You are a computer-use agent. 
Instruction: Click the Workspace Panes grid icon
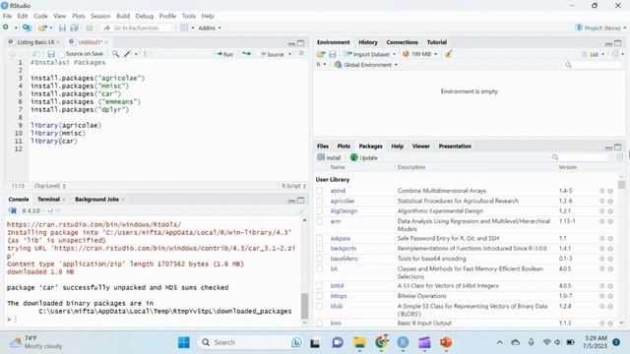[184, 28]
